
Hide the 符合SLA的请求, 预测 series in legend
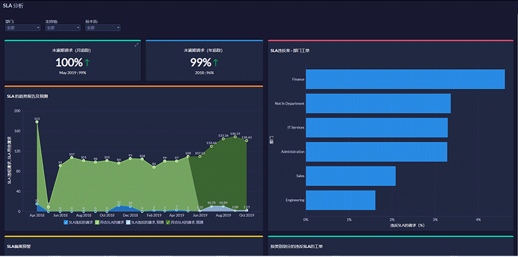(166, 222)
